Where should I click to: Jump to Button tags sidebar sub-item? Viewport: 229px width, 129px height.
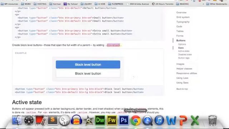click(x=184, y=58)
